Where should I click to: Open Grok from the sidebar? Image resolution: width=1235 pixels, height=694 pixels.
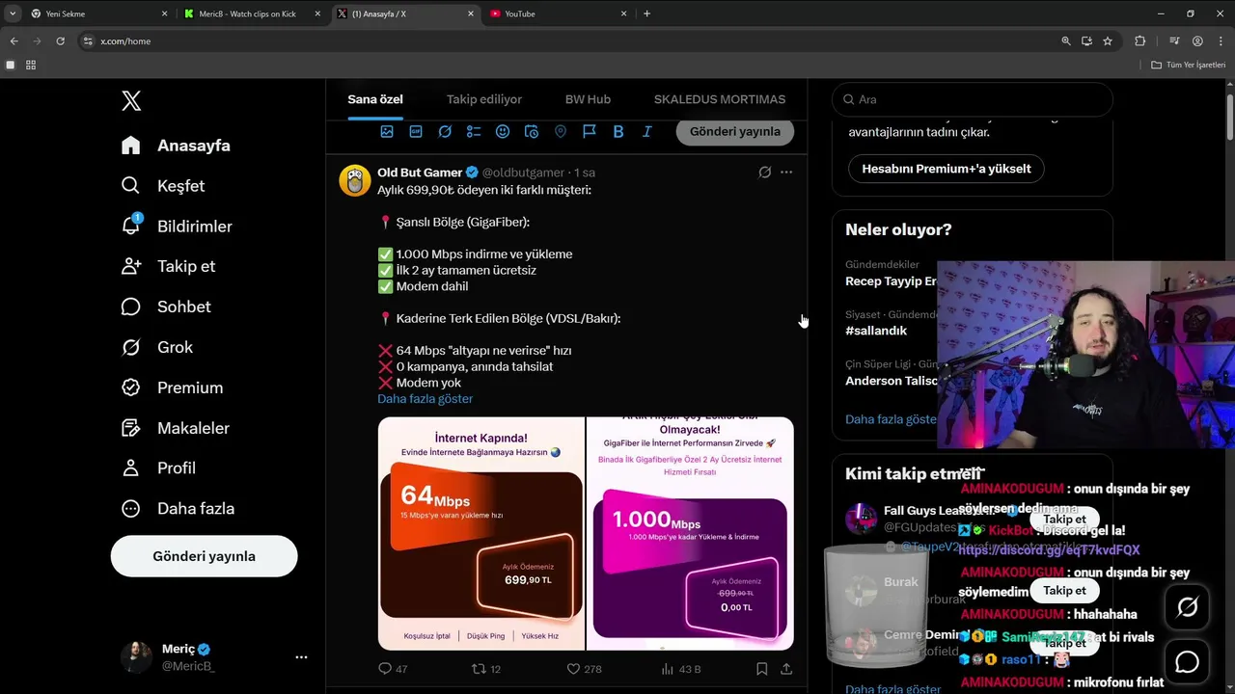click(157, 347)
